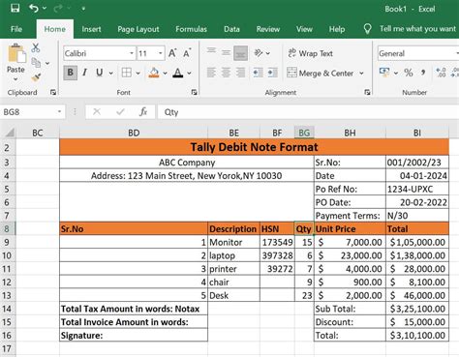Open Customize Quick Access Toolbar dropdown

pyautogui.click(x=83, y=9)
